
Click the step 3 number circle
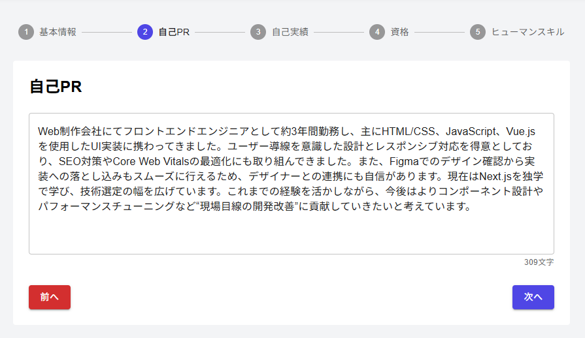pos(258,32)
